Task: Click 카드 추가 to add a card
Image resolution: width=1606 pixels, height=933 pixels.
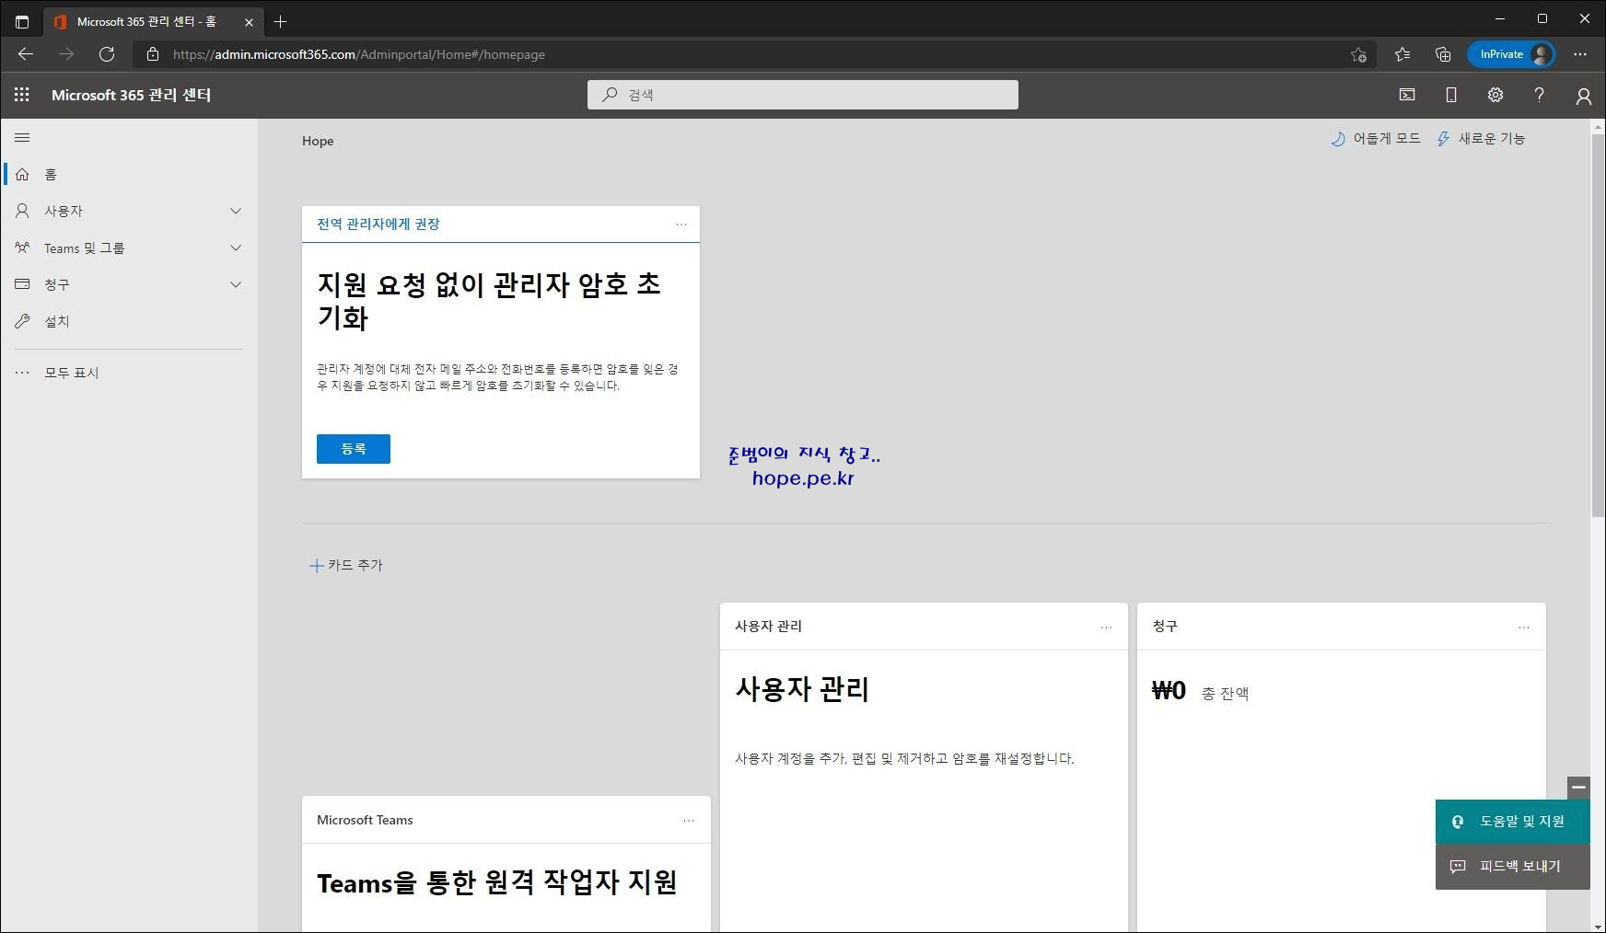Action: click(x=346, y=565)
